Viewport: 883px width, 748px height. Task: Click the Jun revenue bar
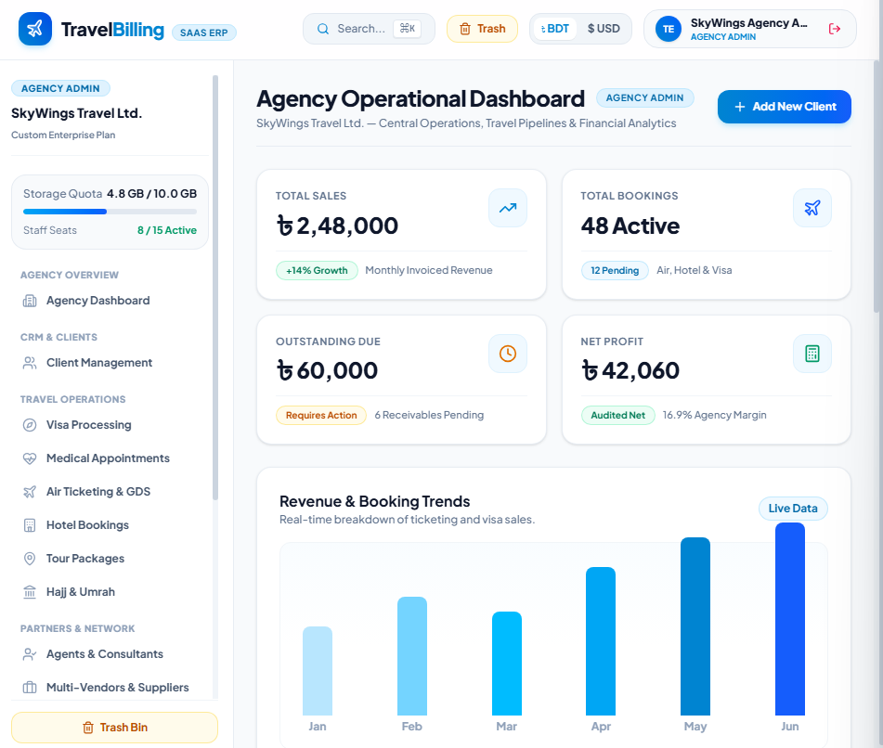(x=790, y=619)
